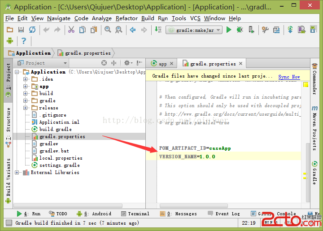Expand the build folder in tree
Viewport: 323px width, 231px height.
click(x=26, y=93)
